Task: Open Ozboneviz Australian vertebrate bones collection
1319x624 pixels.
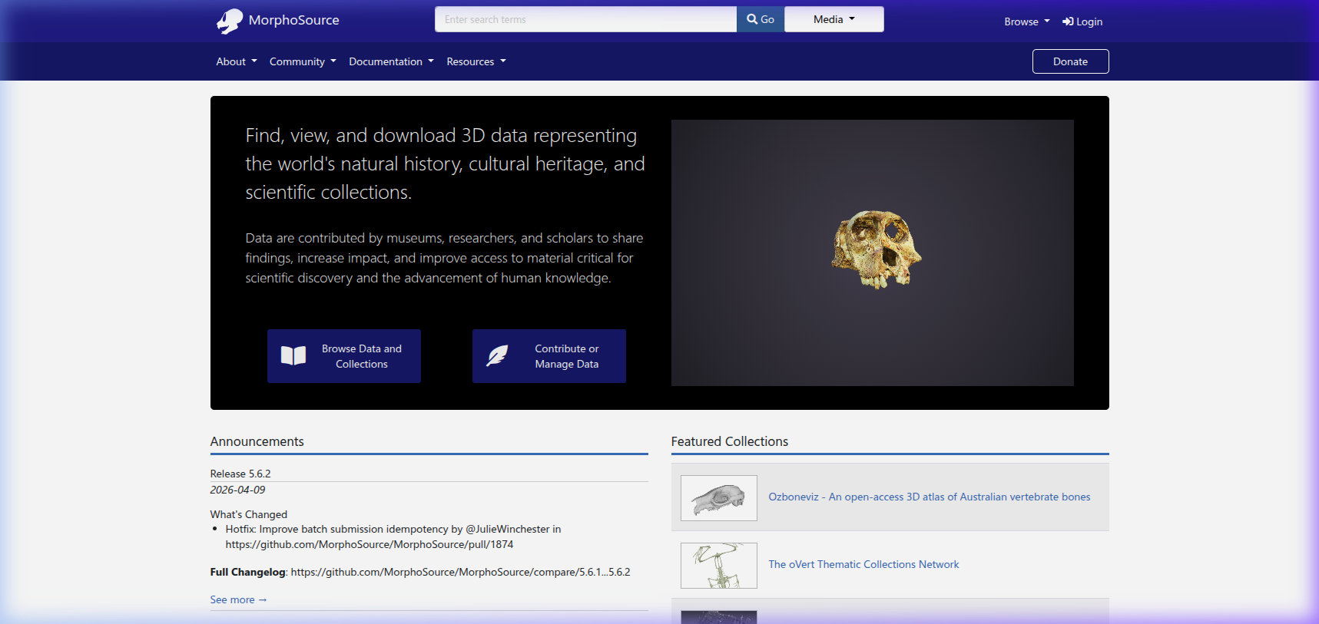Action: coord(930,497)
